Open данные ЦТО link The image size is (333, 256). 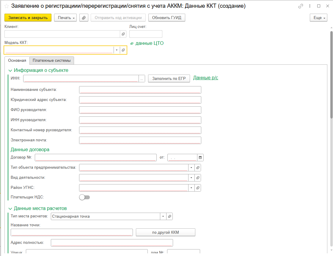pos(150,43)
